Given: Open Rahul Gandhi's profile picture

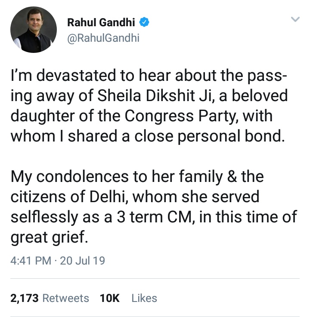Looking at the screenshot, I should pyautogui.click(x=34, y=30).
